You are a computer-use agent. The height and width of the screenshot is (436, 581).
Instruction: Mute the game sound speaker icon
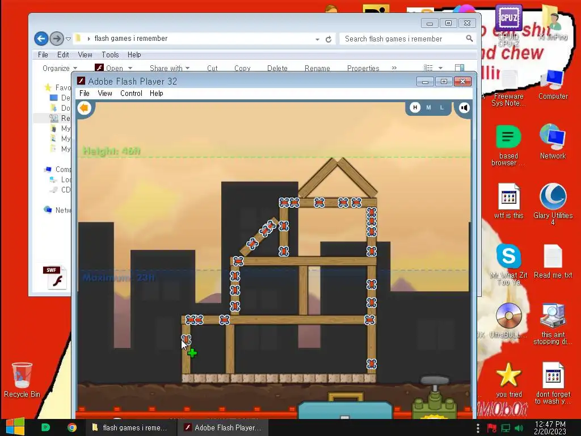[464, 108]
